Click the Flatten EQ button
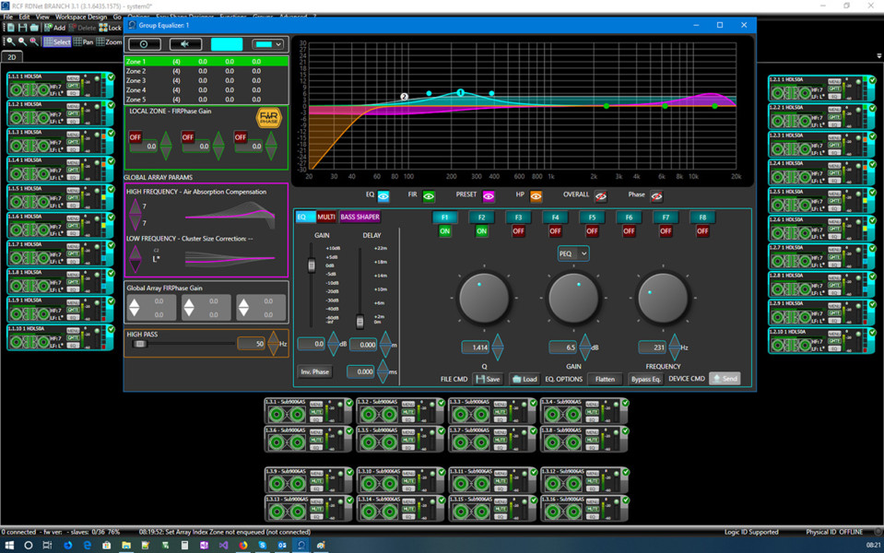 605,379
